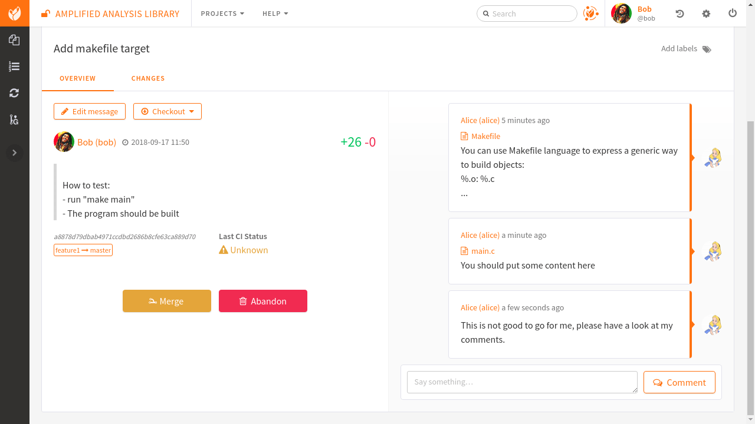The width and height of the screenshot is (755, 424).
Task: Click the power icon to log out
Action: point(733,13)
